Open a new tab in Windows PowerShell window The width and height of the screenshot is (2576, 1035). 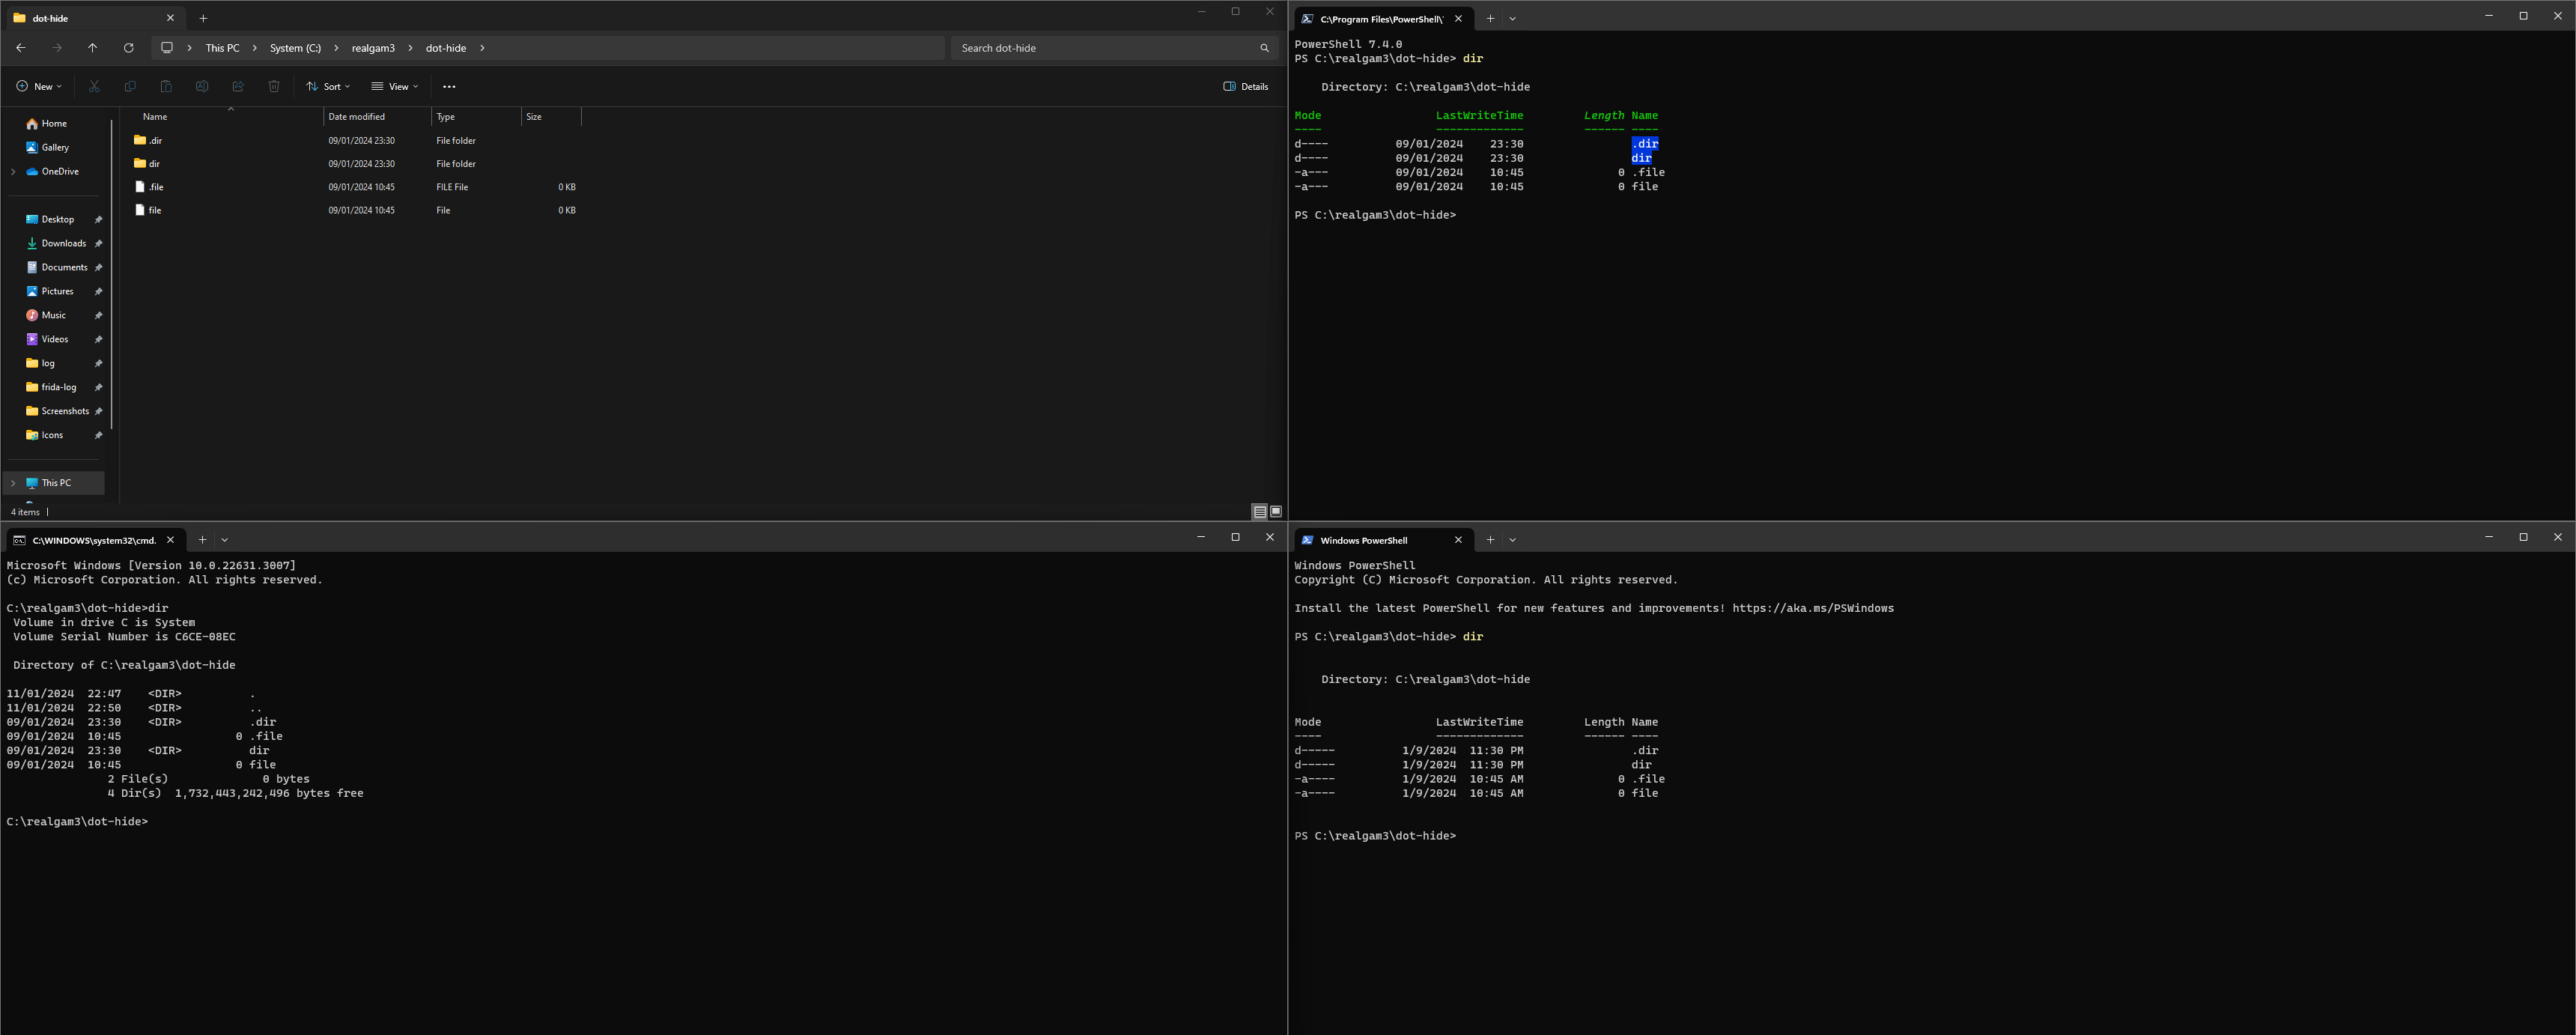[1490, 540]
